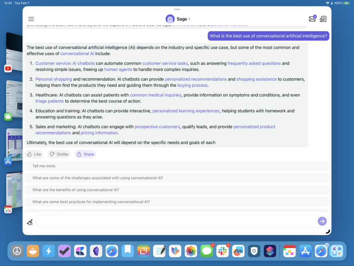Tap the three-dot multitasking handle
Viewport: 354px width, 266px height.
click(177, 9)
